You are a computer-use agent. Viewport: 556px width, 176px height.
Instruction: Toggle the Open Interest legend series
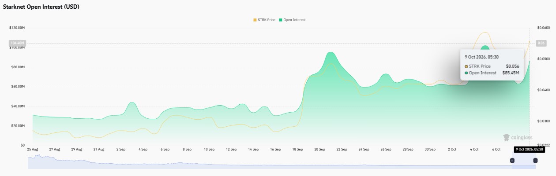(292, 20)
